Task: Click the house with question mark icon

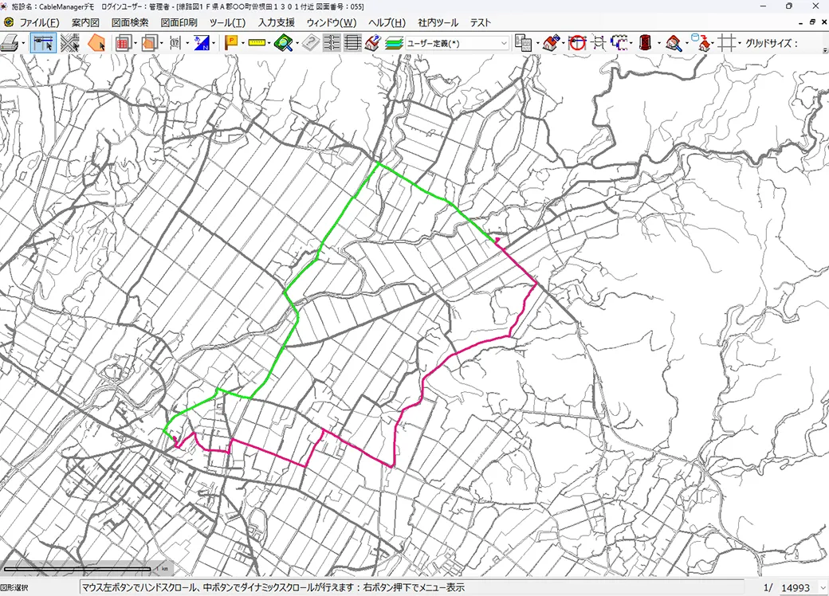Action: pos(373,43)
